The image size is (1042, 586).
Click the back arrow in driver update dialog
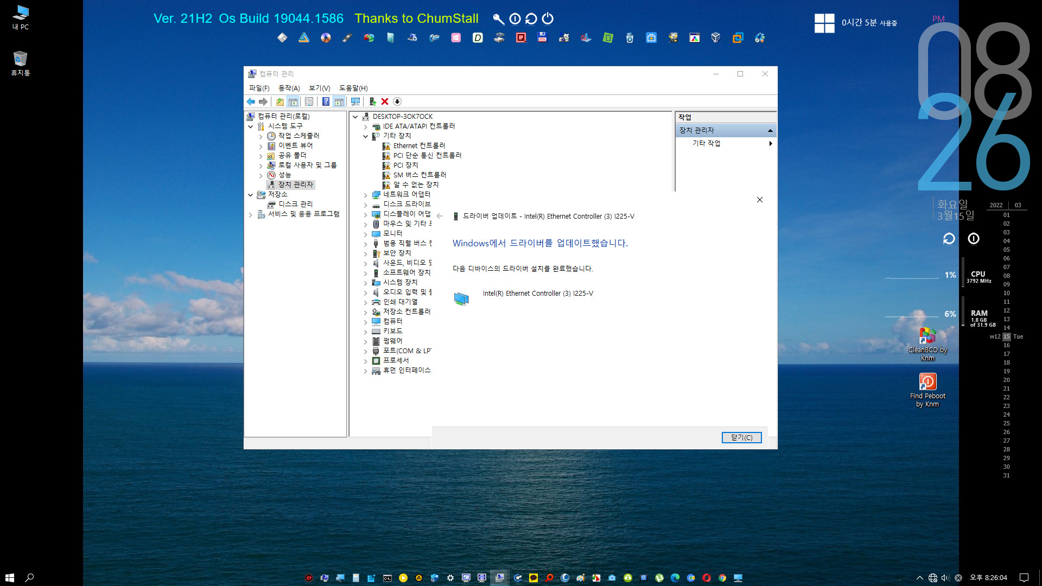440,216
